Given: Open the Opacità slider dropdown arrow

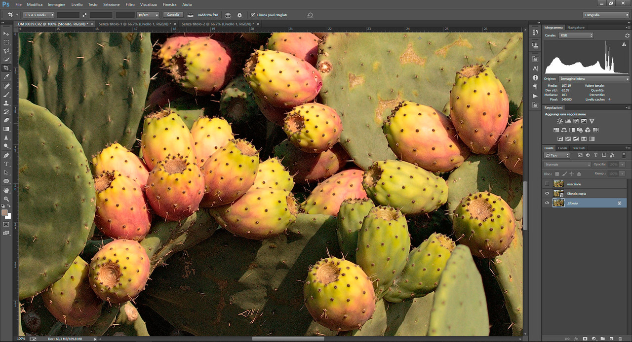Looking at the screenshot, I should point(622,164).
